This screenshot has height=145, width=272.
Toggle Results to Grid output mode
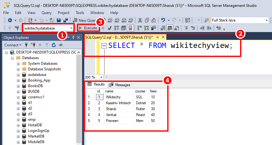click(170, 28)
